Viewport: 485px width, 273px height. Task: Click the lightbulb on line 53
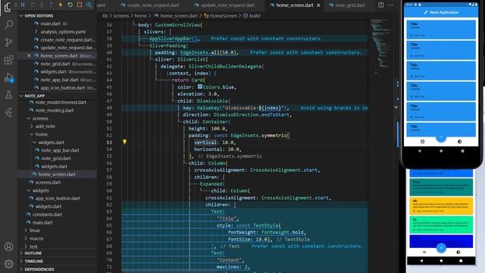click(x=124, y=142)
